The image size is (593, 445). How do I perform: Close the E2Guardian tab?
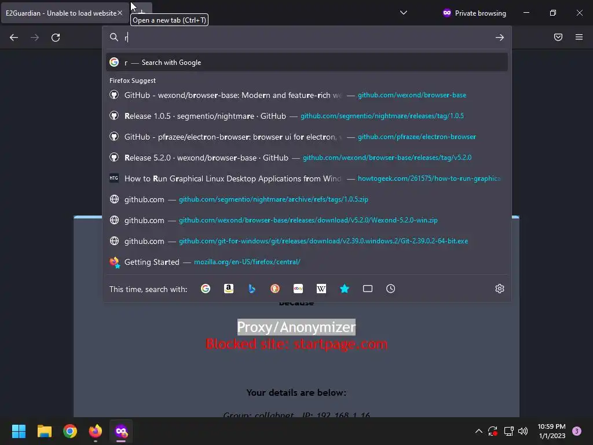tap(120, 13)
